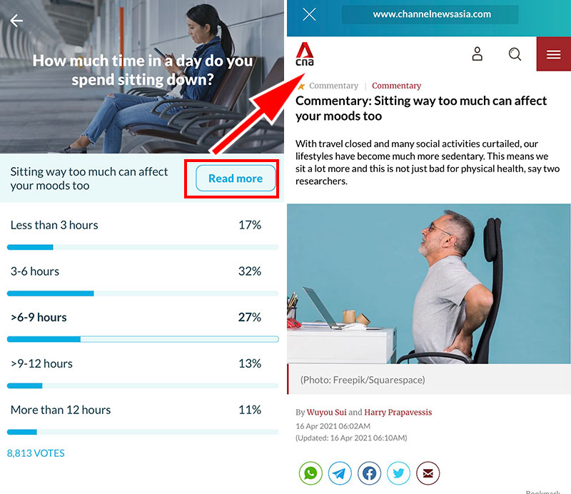Image resolution: width=571 pixels, height=494 pixels.
Task: Tap the back arrow on poll screen
Action: pyautogui.click(x=16, y=21)
